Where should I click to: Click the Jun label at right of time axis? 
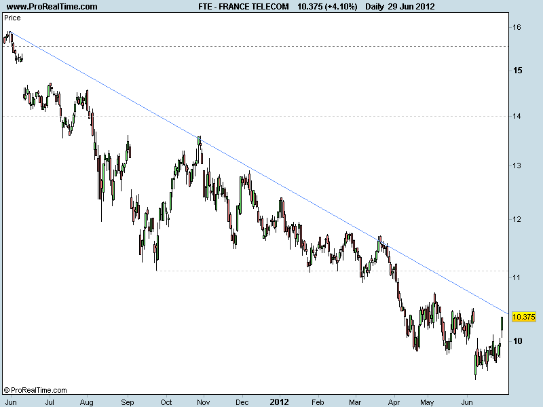pos(467,402)
